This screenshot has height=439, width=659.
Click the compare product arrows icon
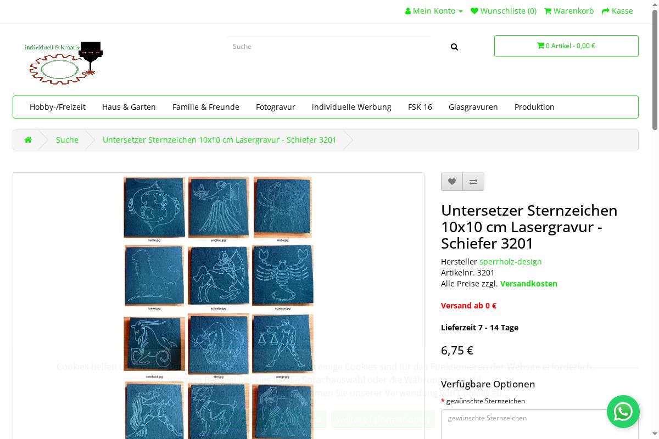pos(473,182)
